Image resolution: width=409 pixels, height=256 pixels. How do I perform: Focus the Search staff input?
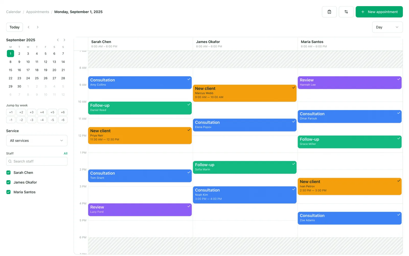[x=37, y=161]
